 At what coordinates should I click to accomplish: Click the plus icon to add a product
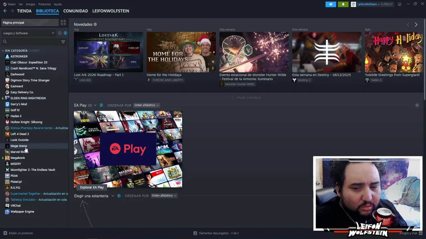pos(5,233)
